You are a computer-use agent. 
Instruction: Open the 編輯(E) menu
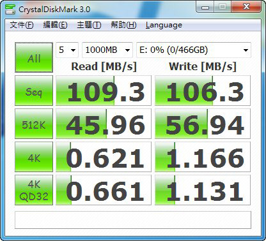(x=55, y=25)
